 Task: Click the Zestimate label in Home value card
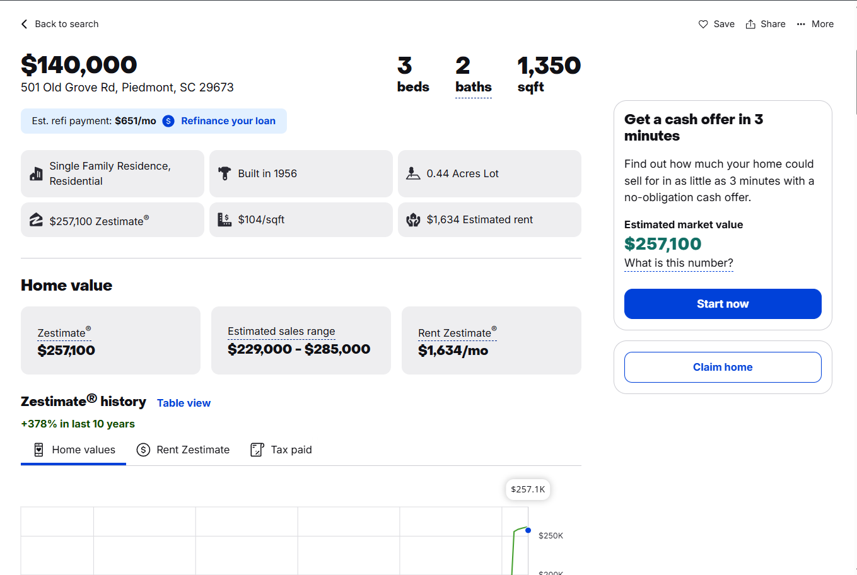click(64, 332)
